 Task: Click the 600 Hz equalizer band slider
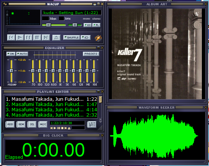click(x=53, y=71)
